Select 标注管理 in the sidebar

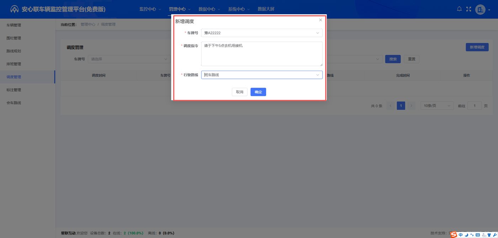[28, 90]
